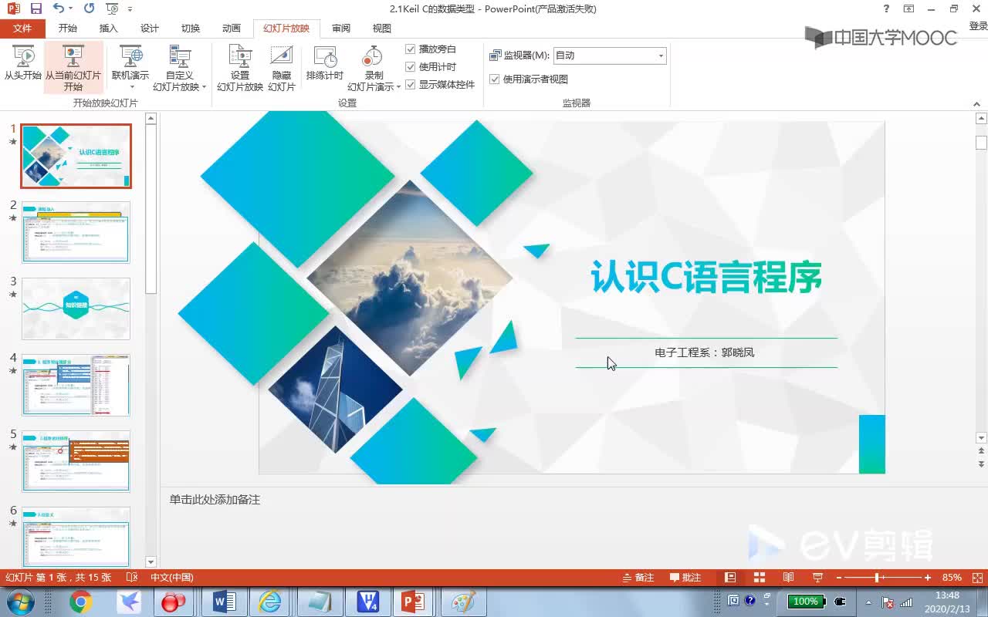Toggle 备注 (Notes) button in status bar

pyautogui.click(x=639, y=577)
